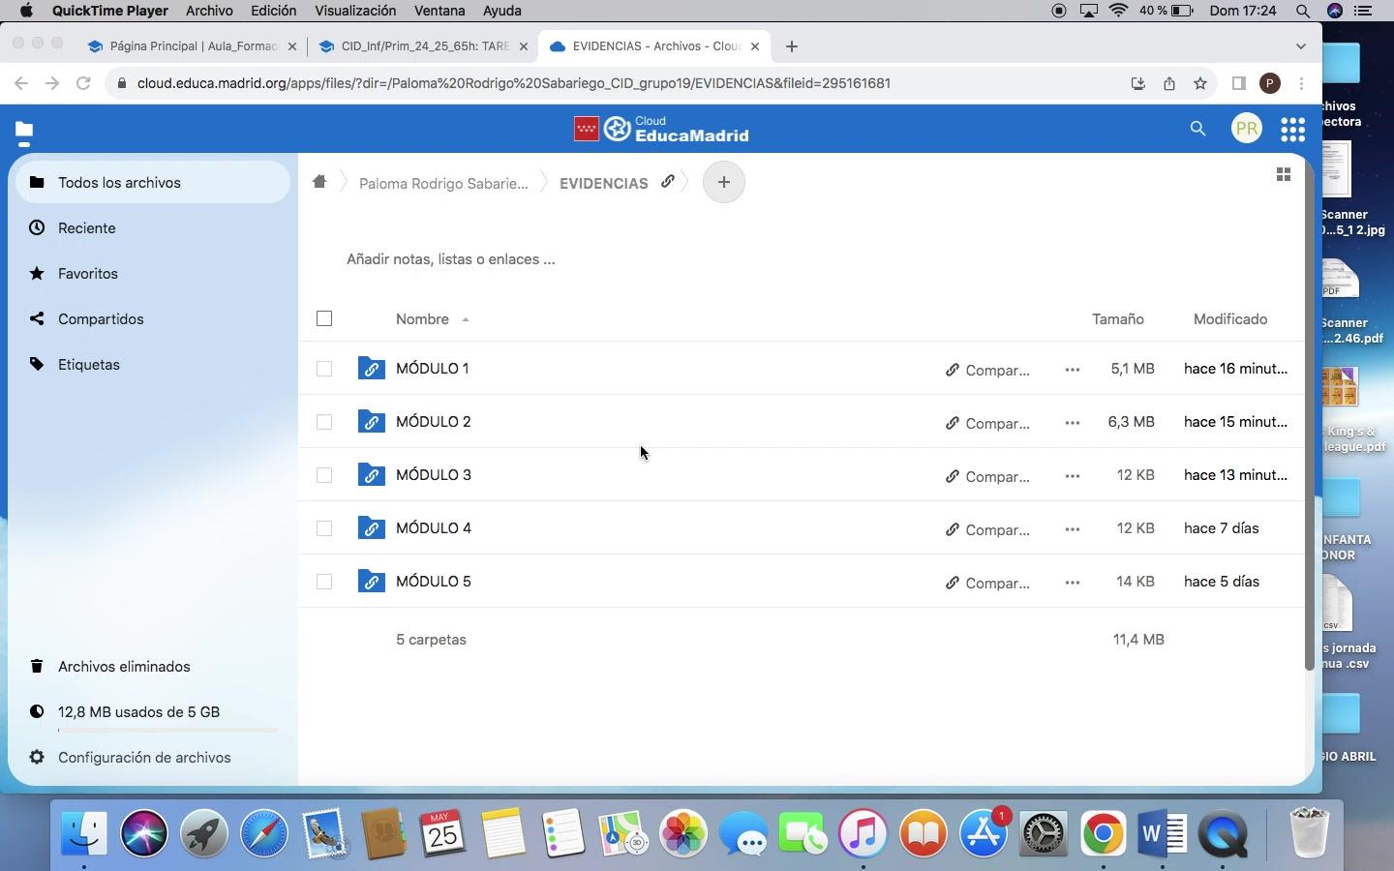This screenshot has height=871, width=1394.
Task: Reload the page
Action: click(x=83, y=83)
